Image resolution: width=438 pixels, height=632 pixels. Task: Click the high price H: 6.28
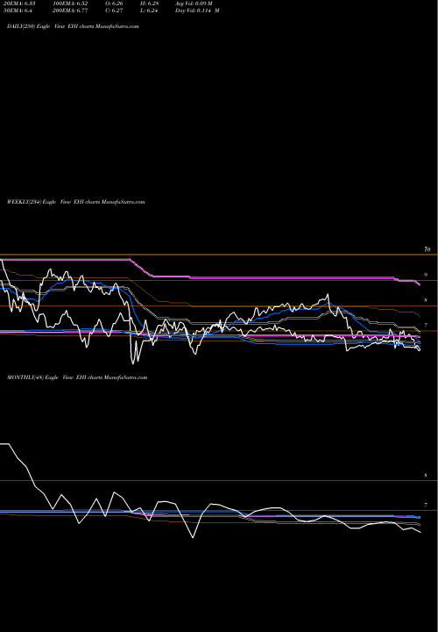click(150, 4)
